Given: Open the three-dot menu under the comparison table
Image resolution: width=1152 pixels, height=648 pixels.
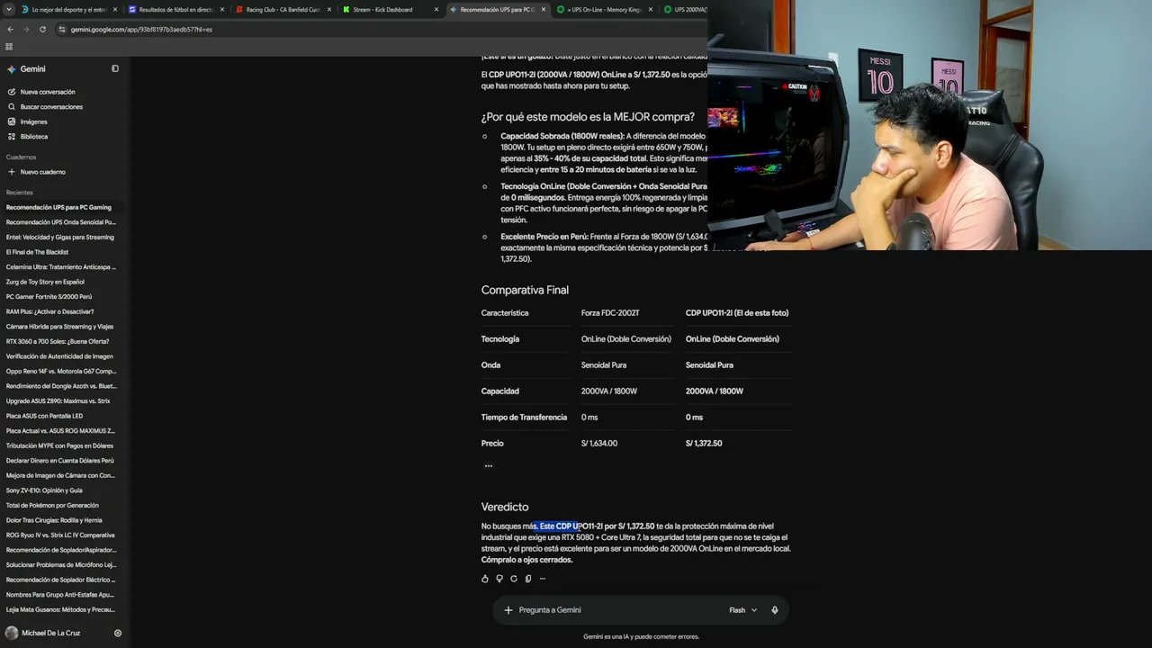Looking at the screenshot, I should [x=489, y=465].
